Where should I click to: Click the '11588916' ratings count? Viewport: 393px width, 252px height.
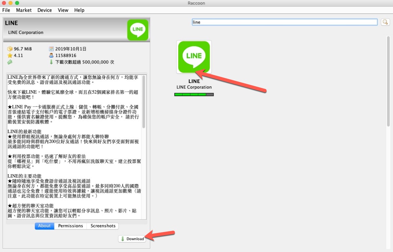66,55
